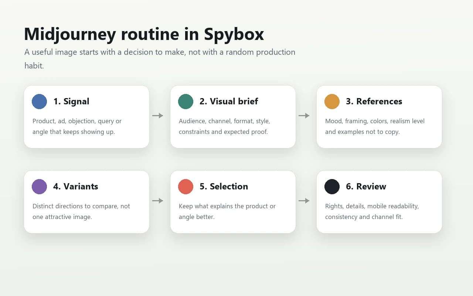Click the blue circle on the Signal card
The height and width of the screenshot is (296, 473).
click(x=39, y=101)
